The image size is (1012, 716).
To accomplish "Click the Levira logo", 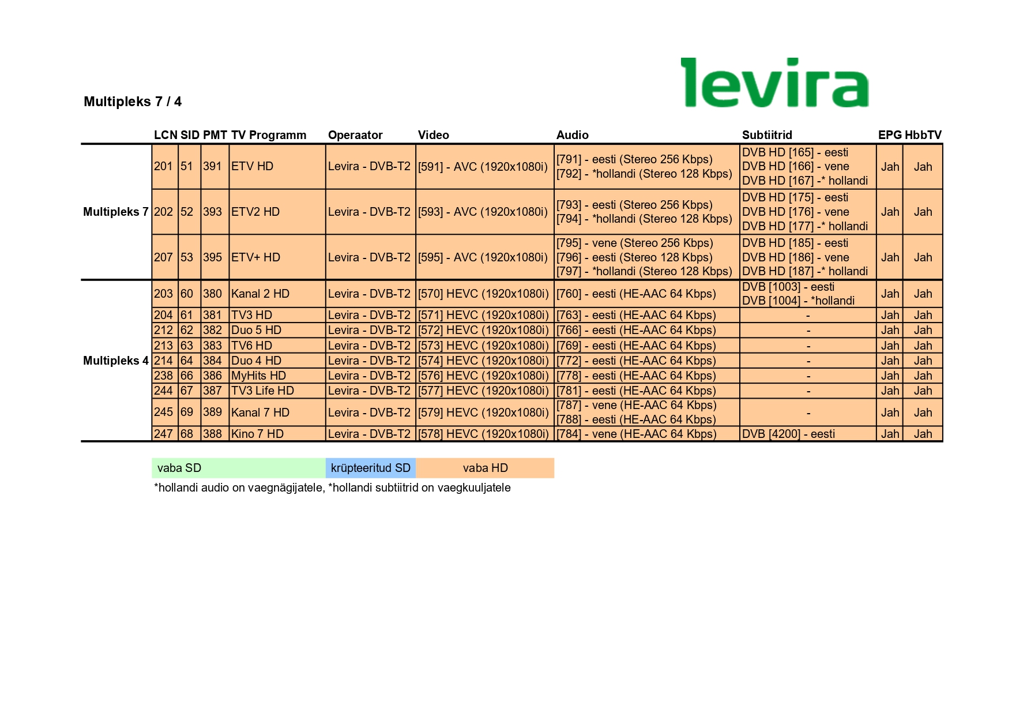I will click(774, 83).
